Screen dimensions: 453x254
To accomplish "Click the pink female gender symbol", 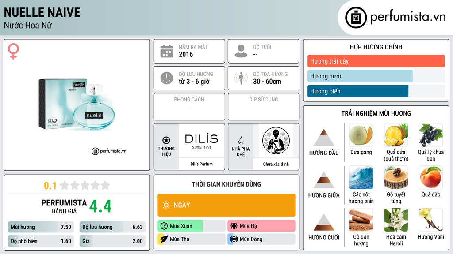I will click(13, 51).
